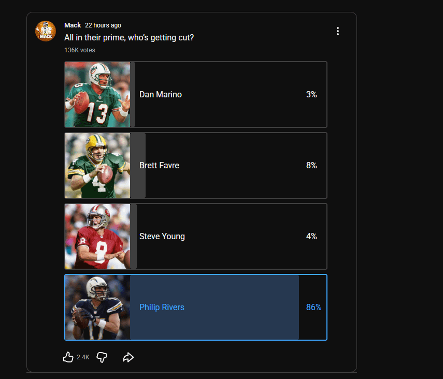Choose the Steve Young poll option
This screenshot has width=443, height=379.
click(228, 237)
